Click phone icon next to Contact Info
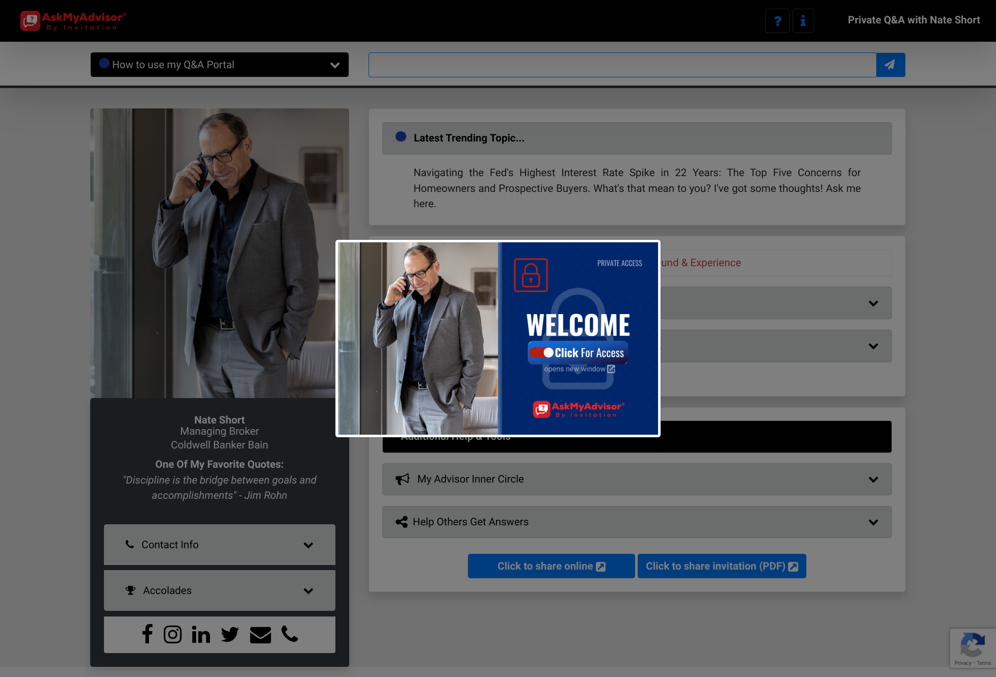 pos(130,544)
